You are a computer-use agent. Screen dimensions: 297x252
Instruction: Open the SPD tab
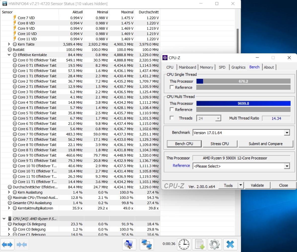(222, 67)
